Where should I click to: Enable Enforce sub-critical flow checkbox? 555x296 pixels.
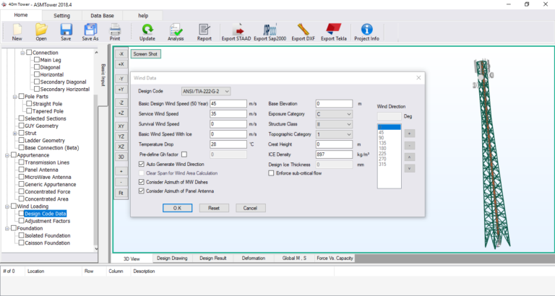271,173
